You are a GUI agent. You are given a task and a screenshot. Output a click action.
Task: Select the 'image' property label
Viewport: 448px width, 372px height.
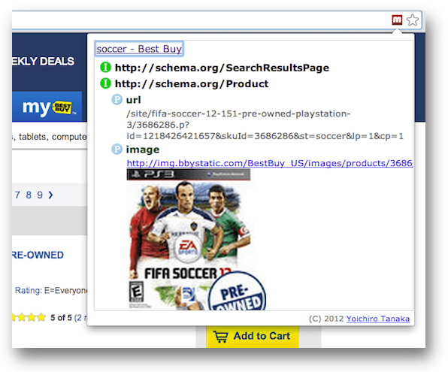click(143, 150)
